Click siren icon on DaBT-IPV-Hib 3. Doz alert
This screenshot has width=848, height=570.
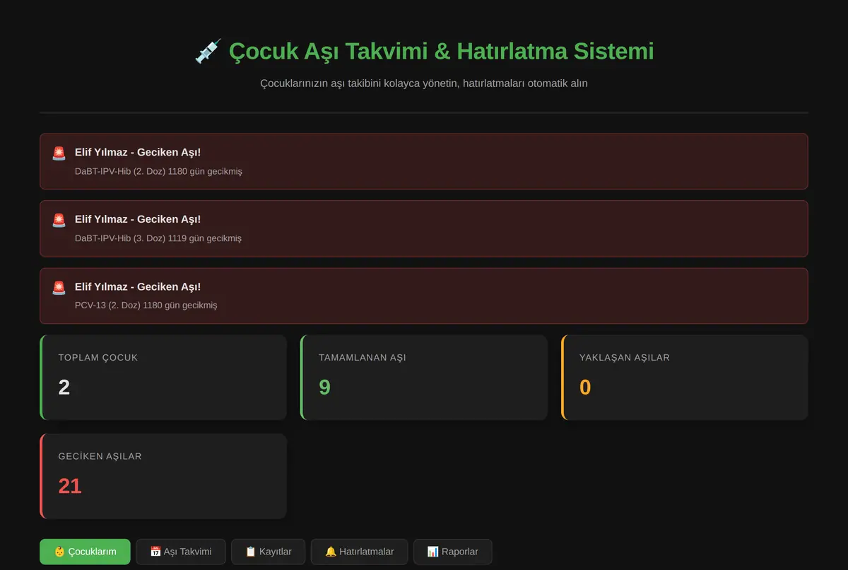click(59, 220)
